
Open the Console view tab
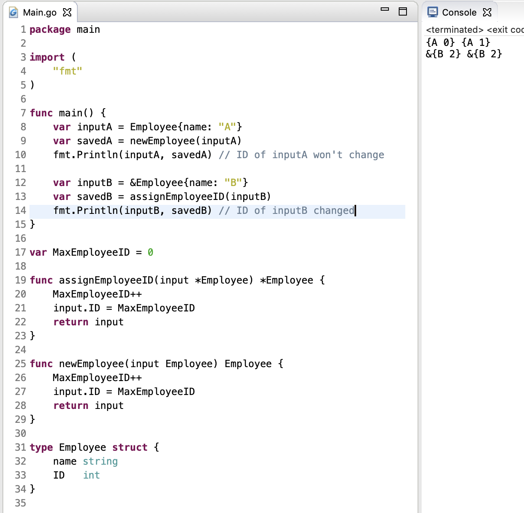(x=459, y=12)
